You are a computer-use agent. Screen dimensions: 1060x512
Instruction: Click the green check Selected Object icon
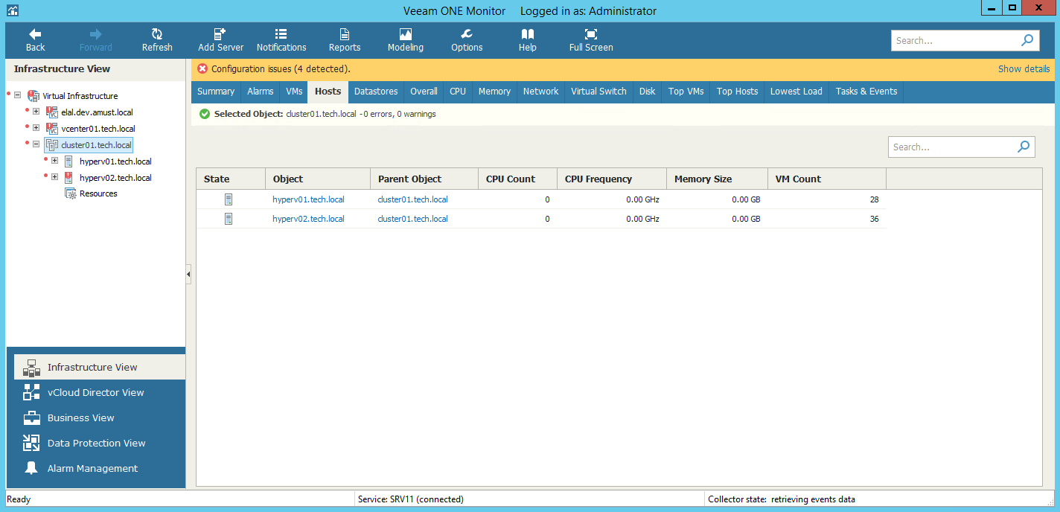click(x=205, y=114)
